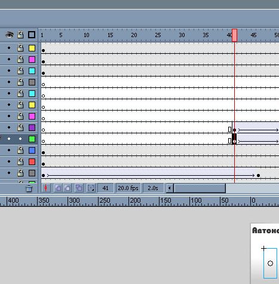This screenshot has height=284, width=279.
Task: Click frame number 35 on the timeline ruler
Action: [x=206, y=35]
